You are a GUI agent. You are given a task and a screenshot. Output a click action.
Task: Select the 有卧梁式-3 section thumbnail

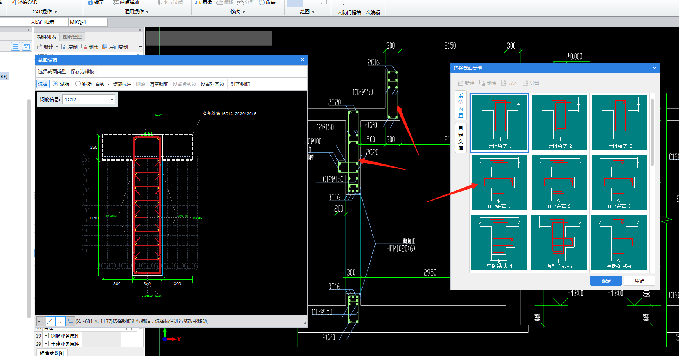point(619,183)
